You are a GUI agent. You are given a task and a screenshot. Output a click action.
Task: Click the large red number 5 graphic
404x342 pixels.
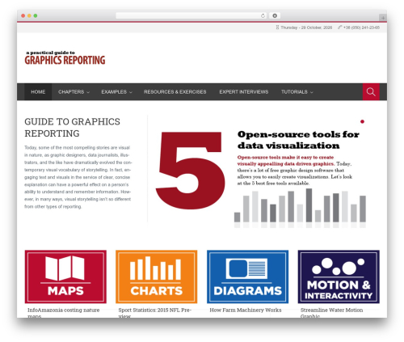[x=191, y=171]
